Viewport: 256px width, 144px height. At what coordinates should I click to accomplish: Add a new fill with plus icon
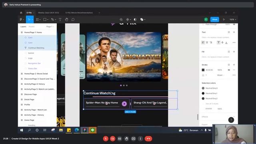point(234,52)
